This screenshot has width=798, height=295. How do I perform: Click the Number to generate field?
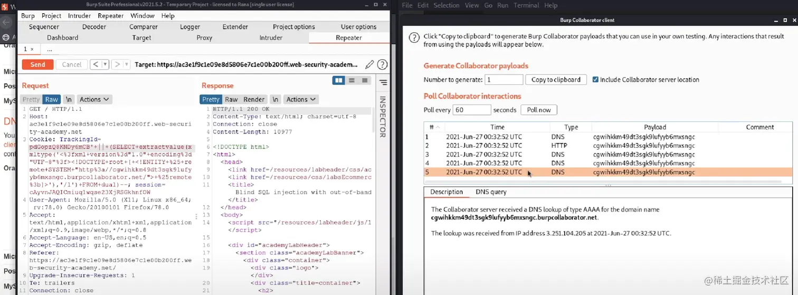coord(504,80)
